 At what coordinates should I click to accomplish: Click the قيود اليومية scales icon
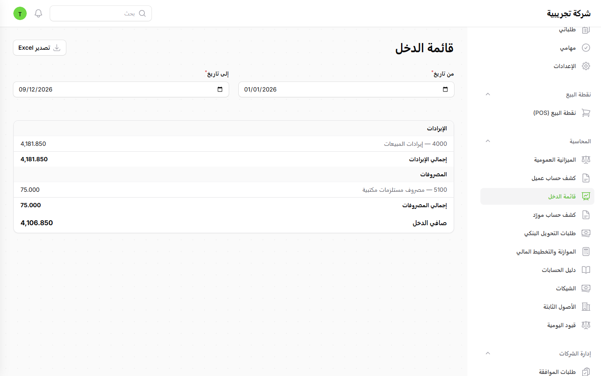[x=586, y=325]
